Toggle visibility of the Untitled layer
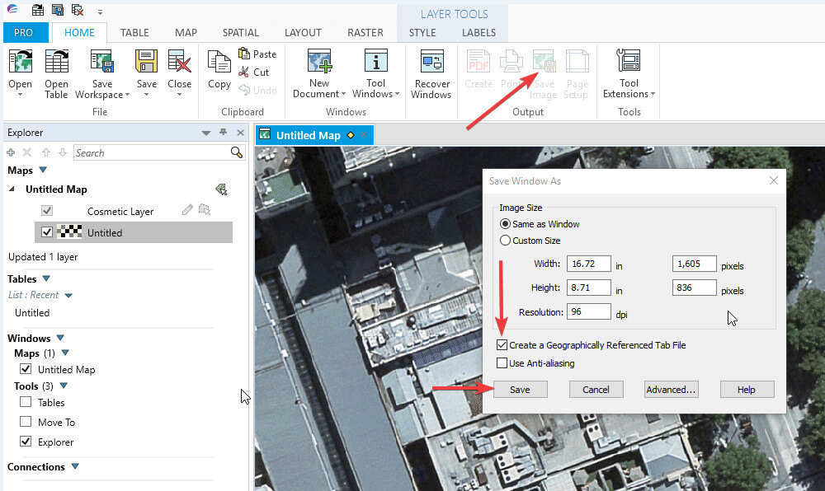This screenshot has height=491, width=825. point(47,232)
